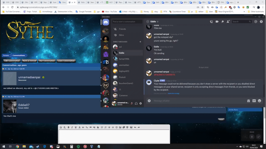Attach a file with the plus button

[149, 101]
